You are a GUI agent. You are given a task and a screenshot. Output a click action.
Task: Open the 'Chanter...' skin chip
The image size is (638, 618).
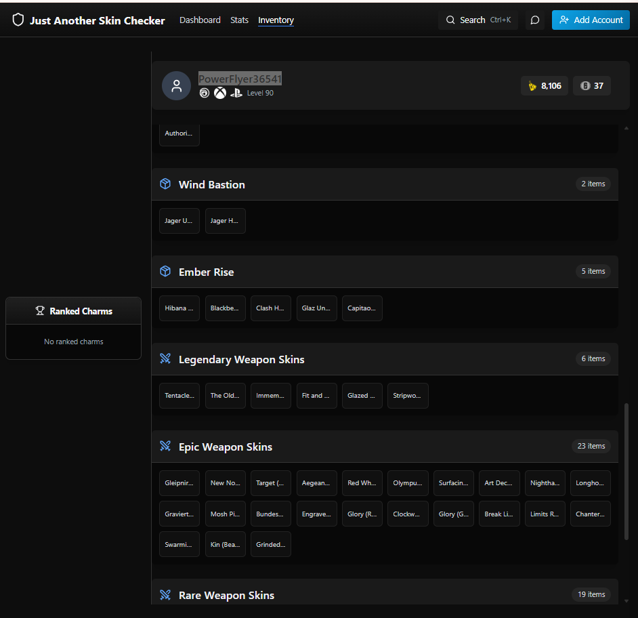(591, 514)
